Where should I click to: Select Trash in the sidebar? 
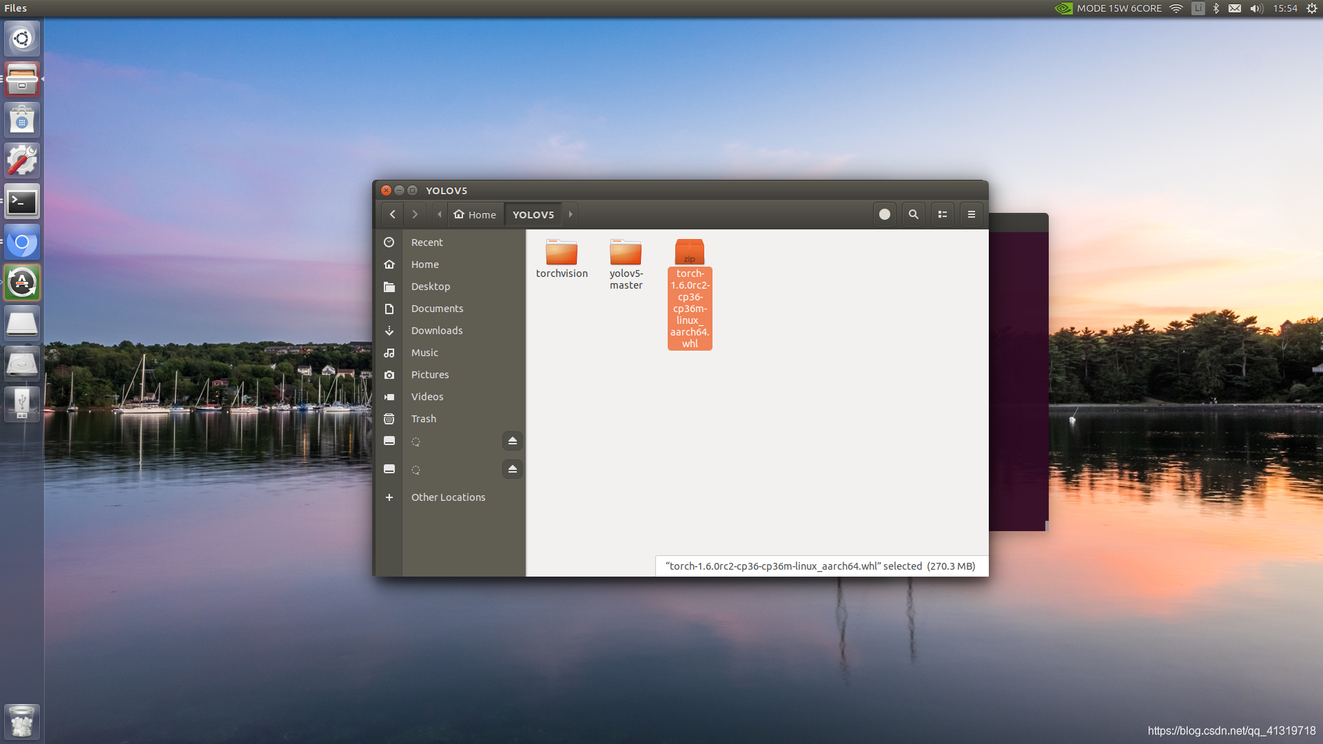pyautogui.click(x=423, y=419)
